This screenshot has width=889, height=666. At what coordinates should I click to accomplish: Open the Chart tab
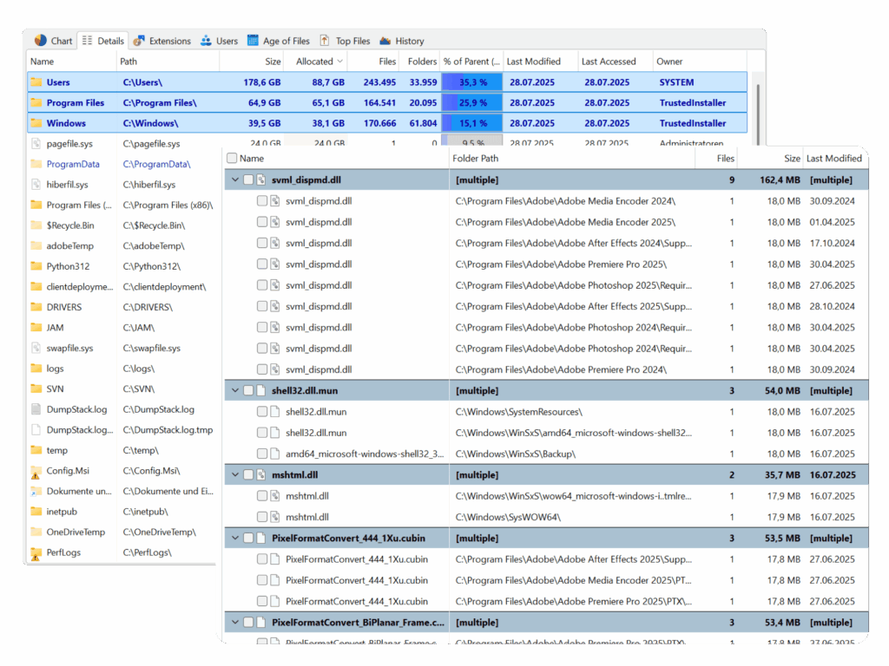pos(53,41)
